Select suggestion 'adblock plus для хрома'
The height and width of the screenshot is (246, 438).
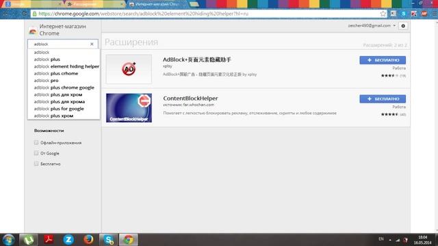pyautogui.click(x=64, y=102)
